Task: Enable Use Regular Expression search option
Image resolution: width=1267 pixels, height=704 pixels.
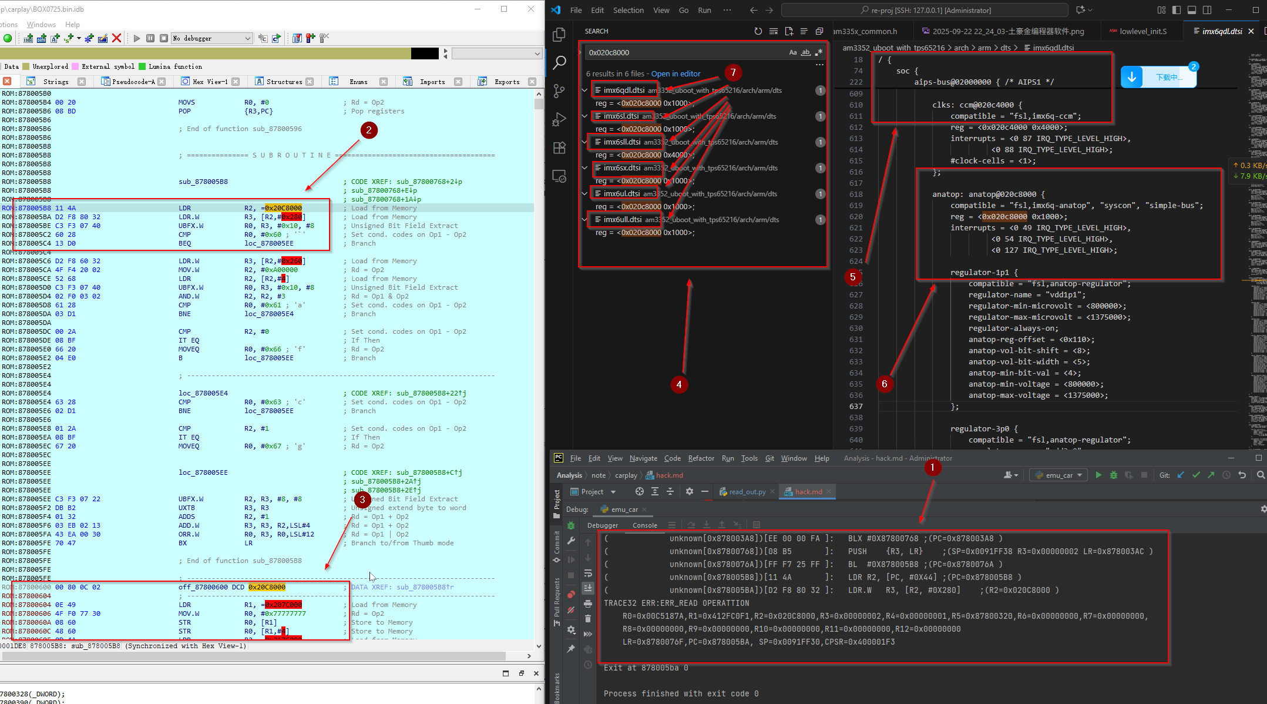Action: [x=818, y=52]
